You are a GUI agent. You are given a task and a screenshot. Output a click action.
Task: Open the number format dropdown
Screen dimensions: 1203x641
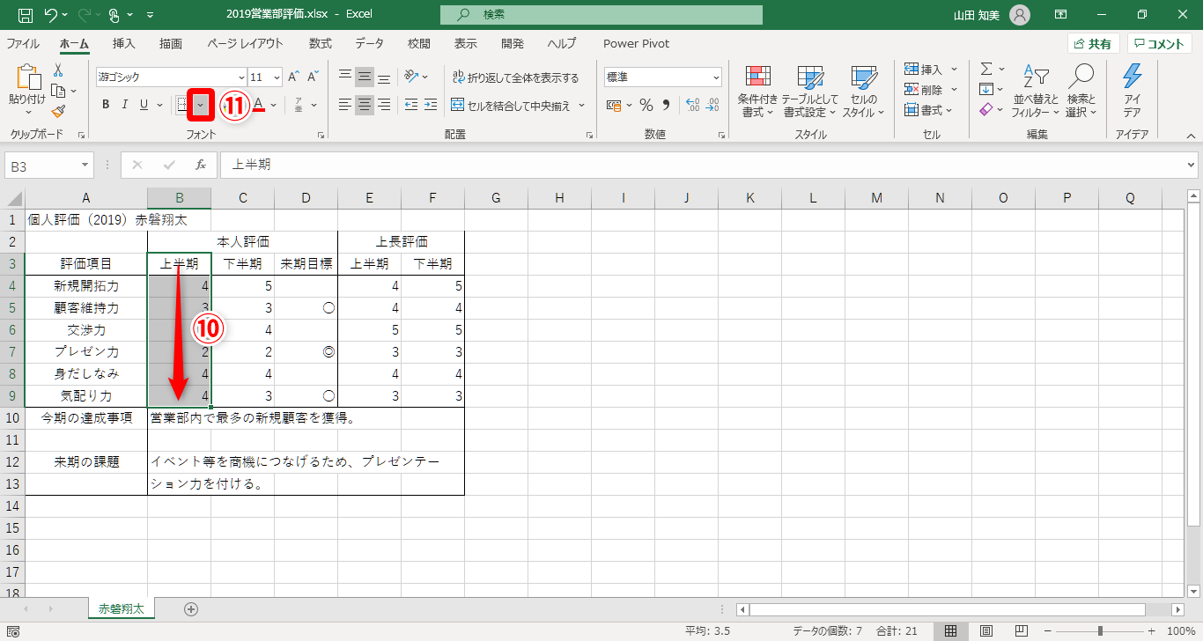(716, 77)
